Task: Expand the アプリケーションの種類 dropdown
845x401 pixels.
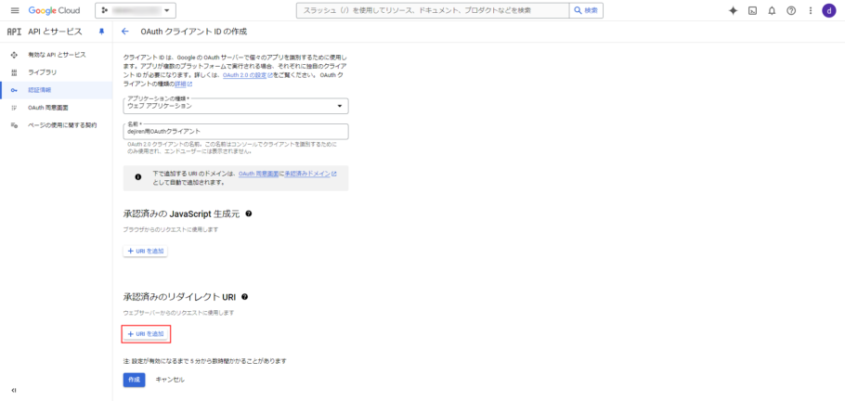Action: [x=235, y=106]
